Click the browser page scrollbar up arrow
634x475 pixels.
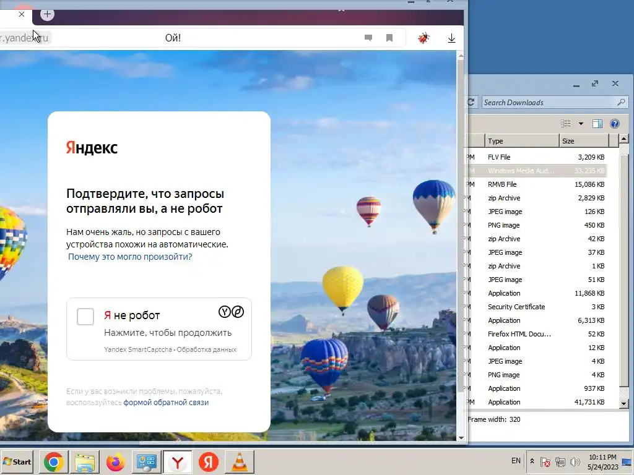461,56
